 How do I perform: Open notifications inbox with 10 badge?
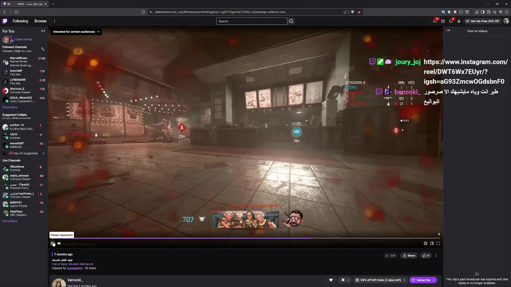(435, 21)
